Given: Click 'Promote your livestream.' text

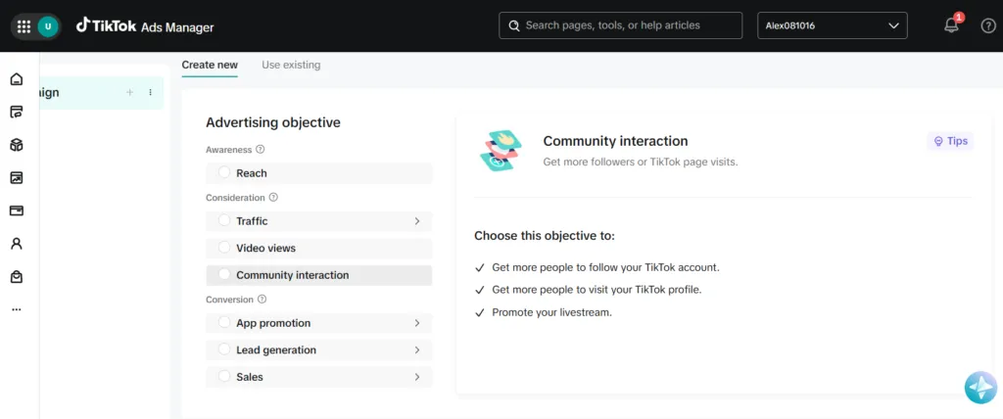Looking at the screenshot, I should point(552,313).
